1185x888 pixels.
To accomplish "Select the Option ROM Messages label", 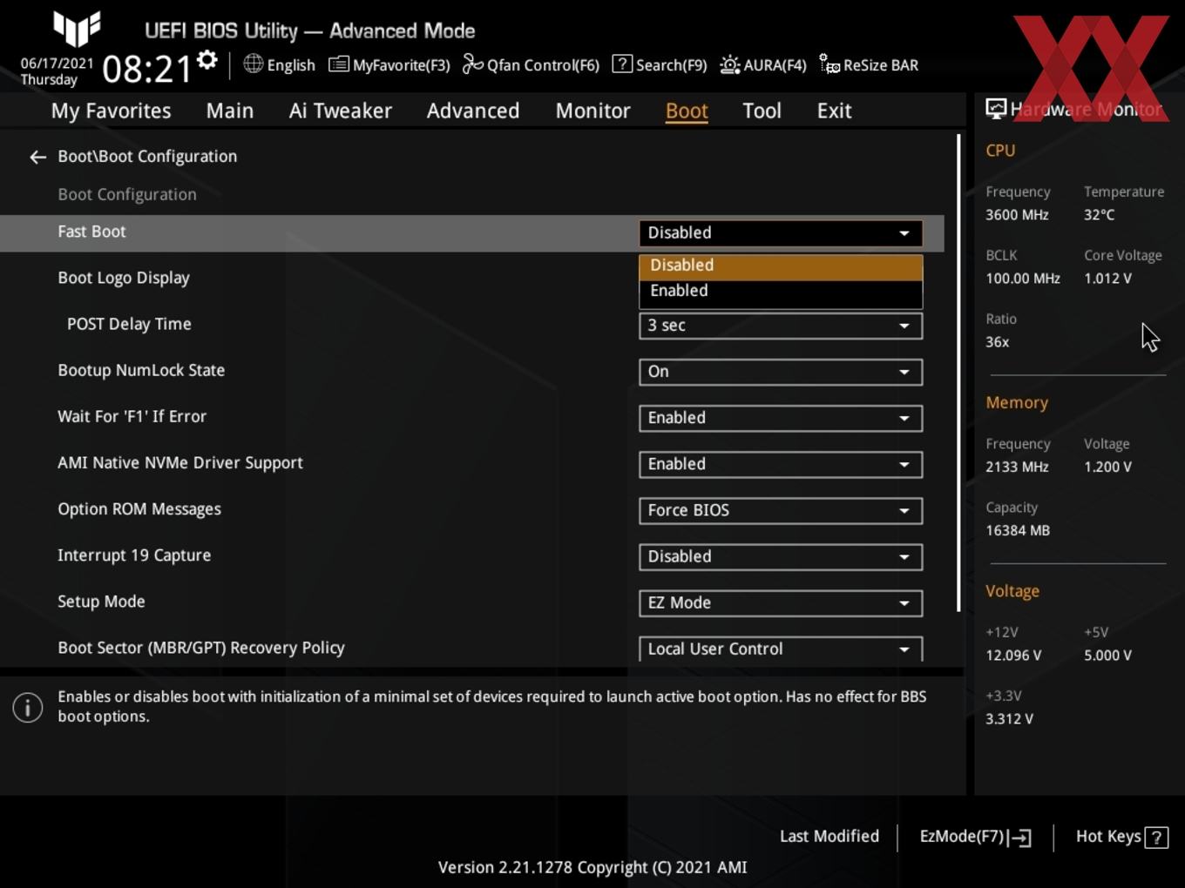I will pyautogui.click(x=139, y=509).
